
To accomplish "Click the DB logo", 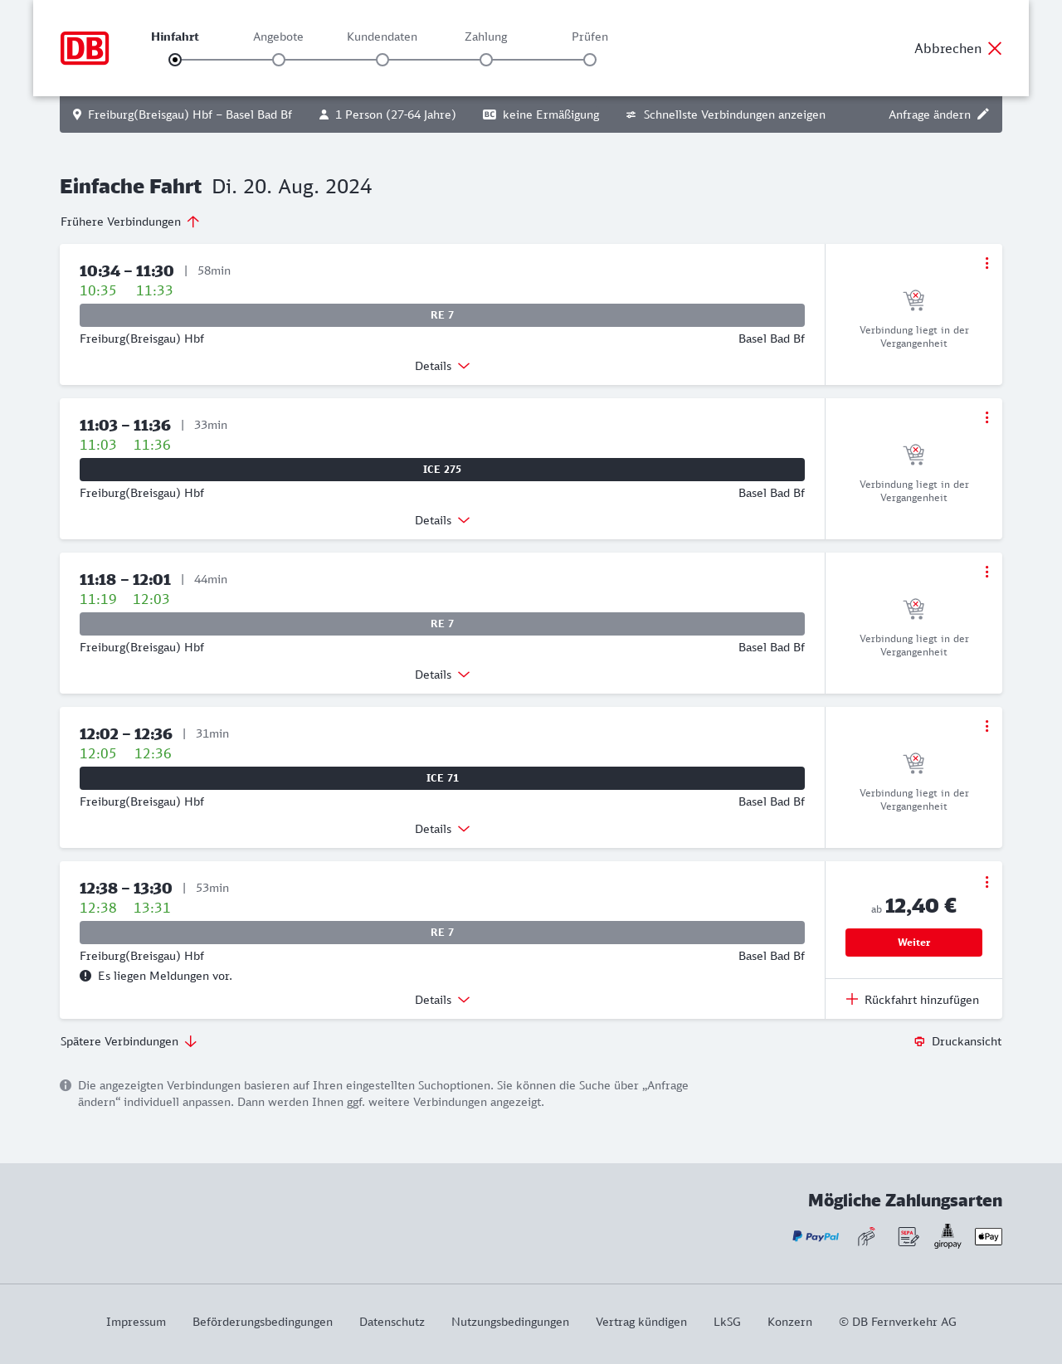I will coord(85,48).
